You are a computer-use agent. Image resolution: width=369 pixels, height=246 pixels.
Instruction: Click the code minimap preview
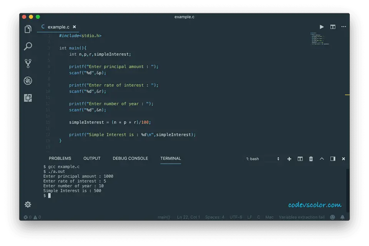(319, 39)
